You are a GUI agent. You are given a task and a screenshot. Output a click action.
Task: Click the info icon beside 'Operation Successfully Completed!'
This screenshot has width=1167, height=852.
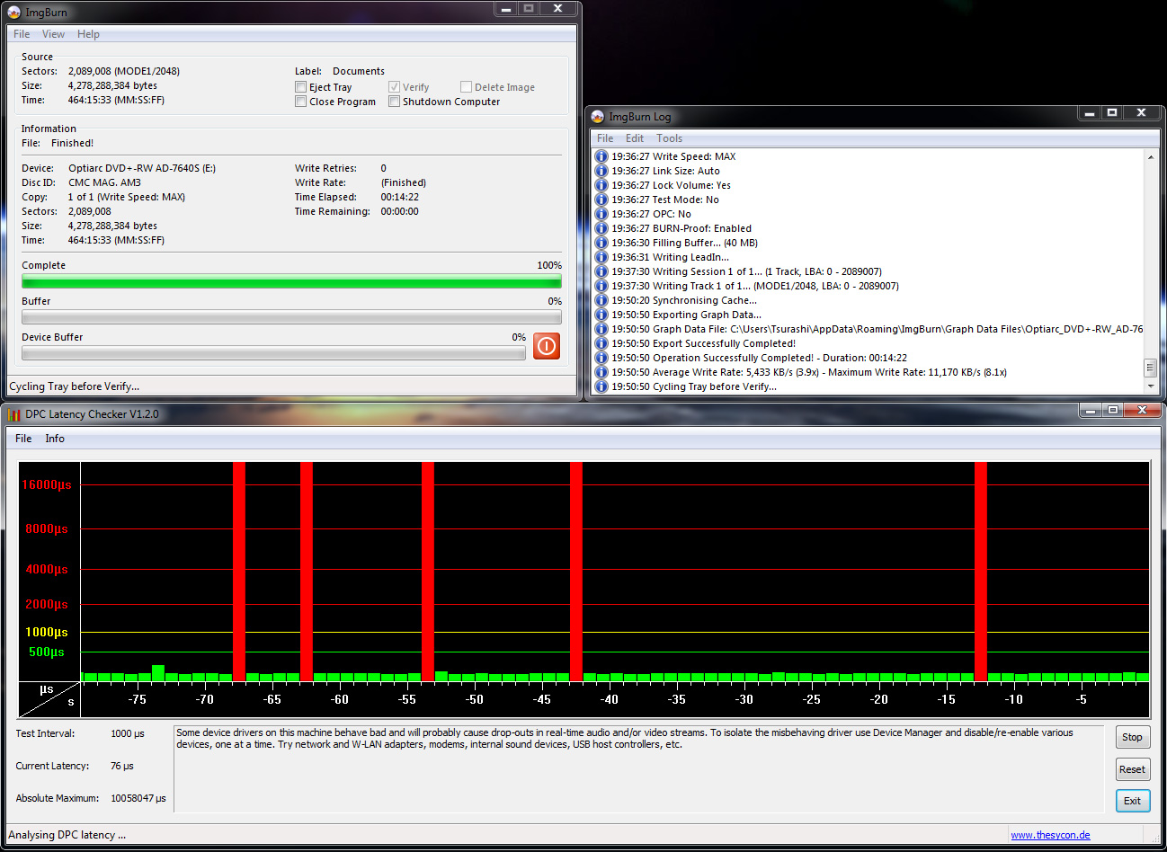point(601,358)
